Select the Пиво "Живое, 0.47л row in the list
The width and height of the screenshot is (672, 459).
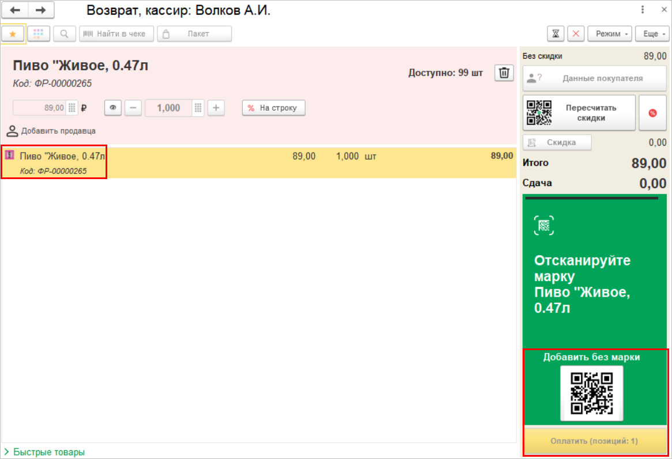(x=258, y=163)
